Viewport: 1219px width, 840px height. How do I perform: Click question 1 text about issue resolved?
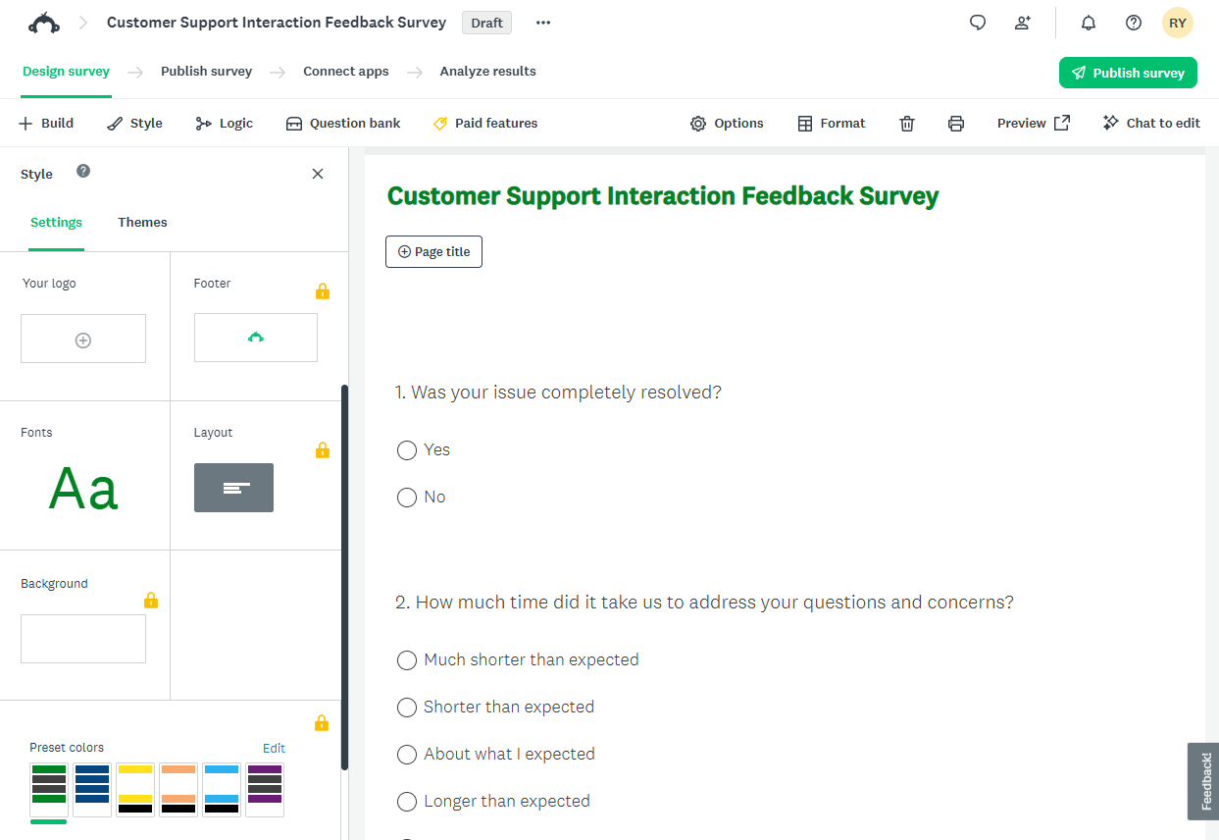coord(558,393)
